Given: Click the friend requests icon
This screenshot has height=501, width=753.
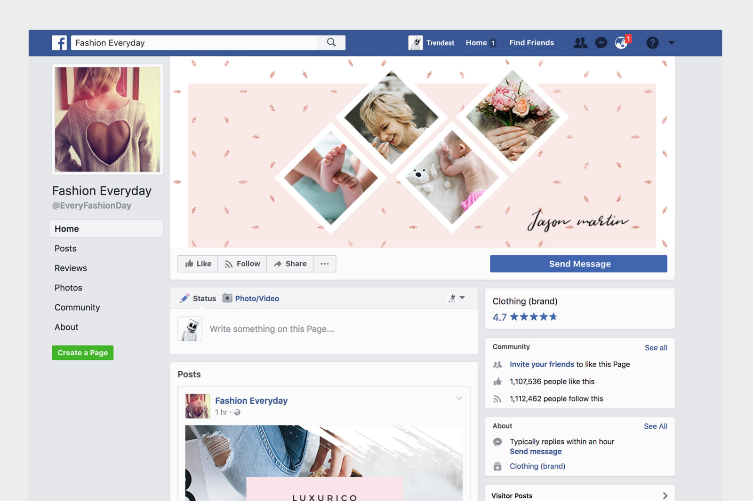Looking at the screenshot, I should [580, 43].
